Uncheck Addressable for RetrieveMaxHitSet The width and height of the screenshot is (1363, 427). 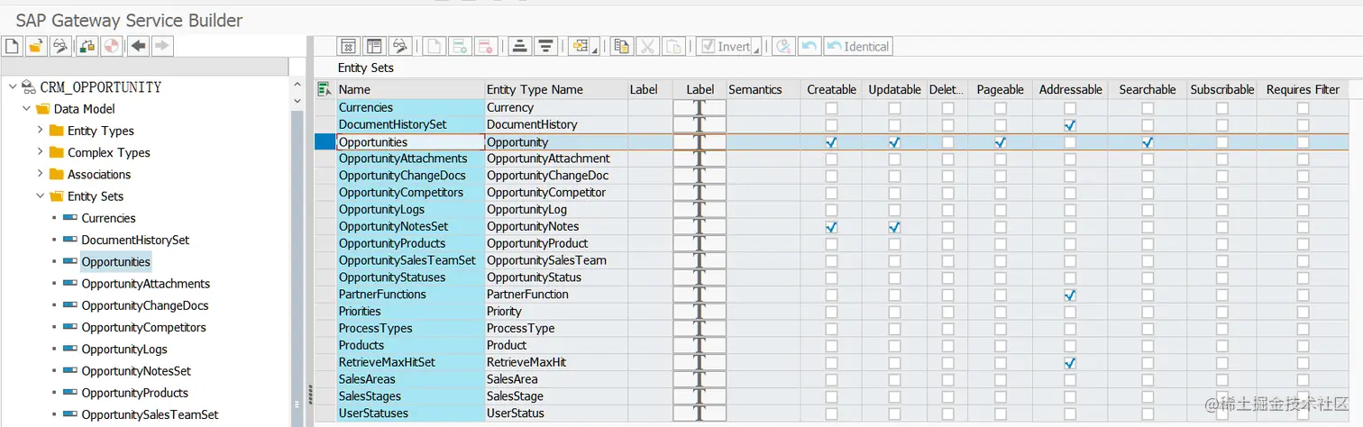(x=1070, y=362)
